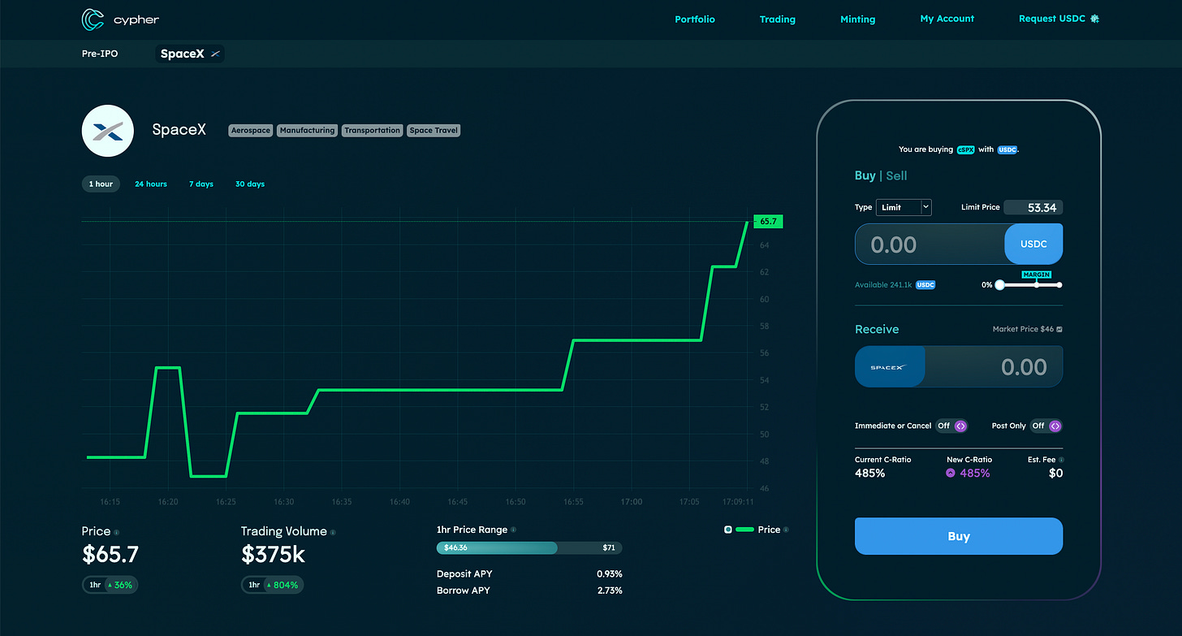
Task: Click the Est. Fee info icon
Action: pos(1061,460)
